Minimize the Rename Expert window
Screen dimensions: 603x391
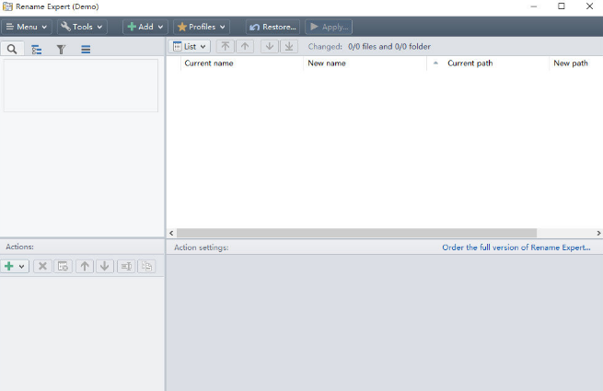(x=533, y=6)
